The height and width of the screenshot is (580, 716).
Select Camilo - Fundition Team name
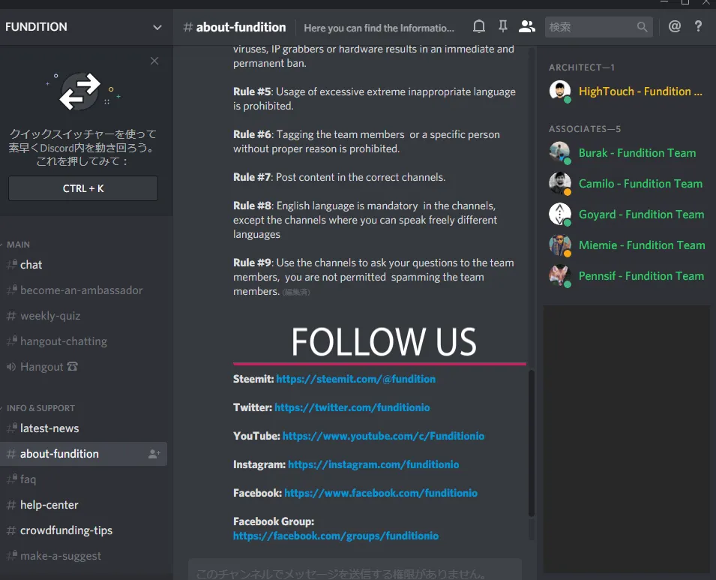[x=641, y=184]
